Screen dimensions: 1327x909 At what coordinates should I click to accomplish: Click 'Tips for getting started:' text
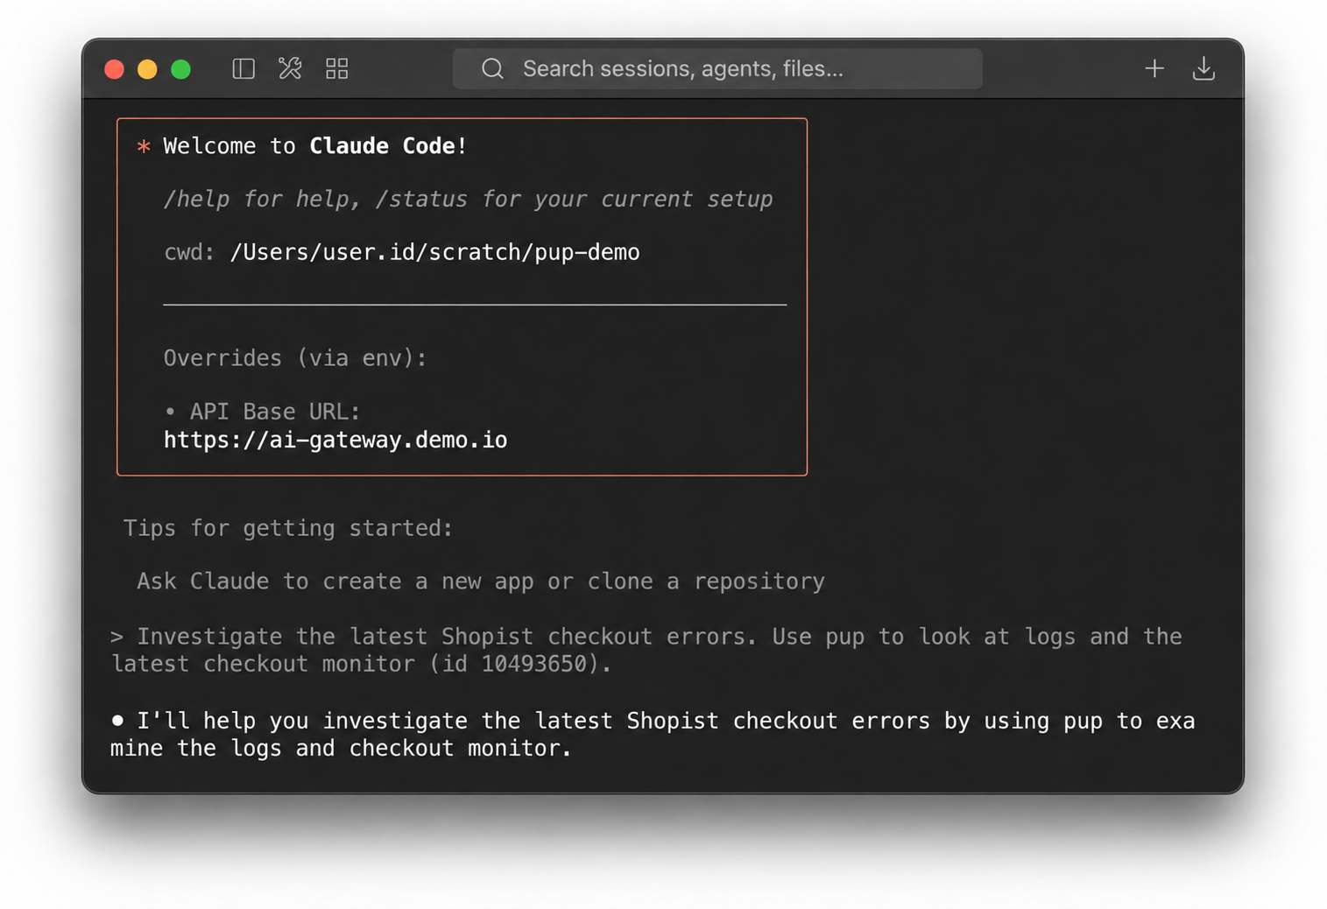[x=288, y=528]
